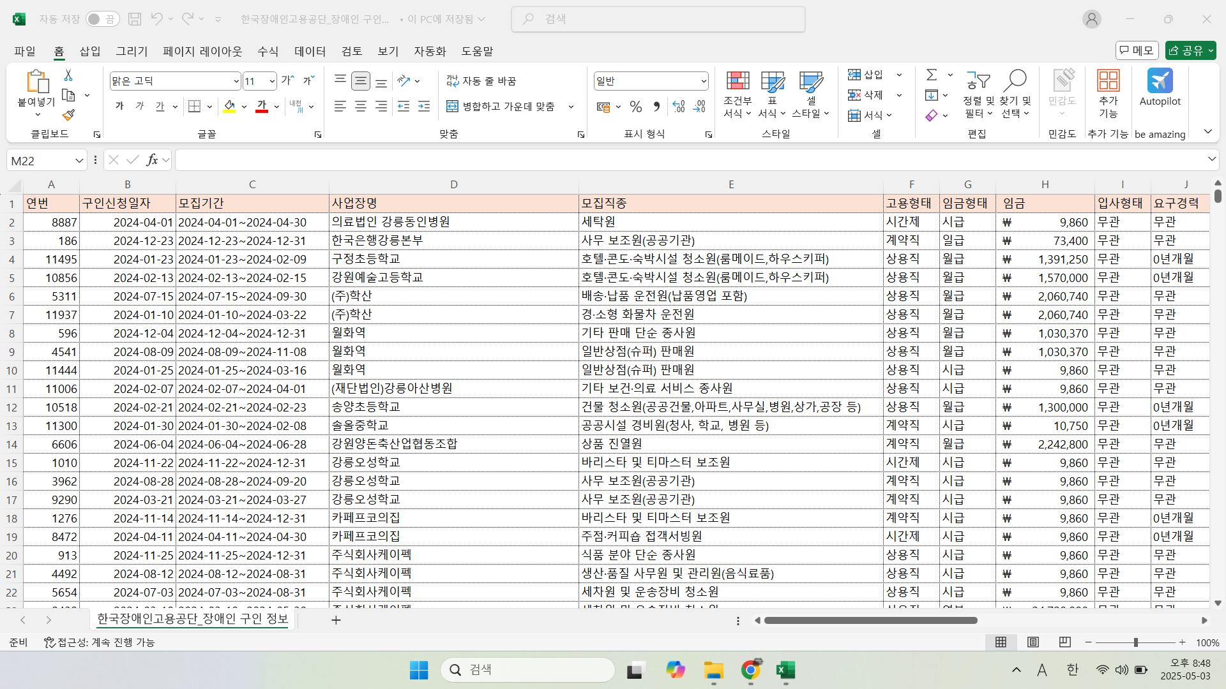Screen dimensions: 1226x689
Task: Click the AutoSum sigma icon
Action: pyautogui.click(x=932, y=75)
